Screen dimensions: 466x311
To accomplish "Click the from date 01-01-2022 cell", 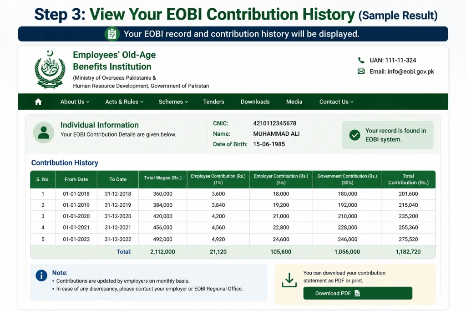I will 76,240.
